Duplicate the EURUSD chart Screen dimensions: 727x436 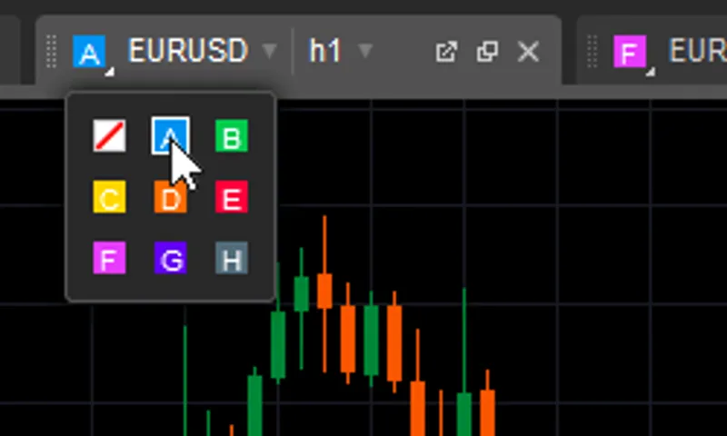pyautogui.click(x=487, y=52)
